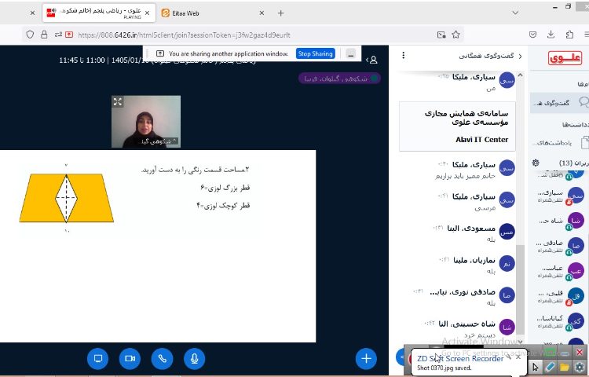Screen dimensions: 589x377
Task: Open chat options three-dot menu
Action: [x=404, y=56]
